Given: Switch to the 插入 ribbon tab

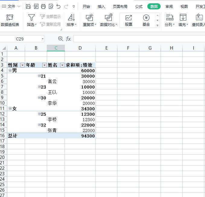Looking at the screenshot, I should (x=101, y=6).
